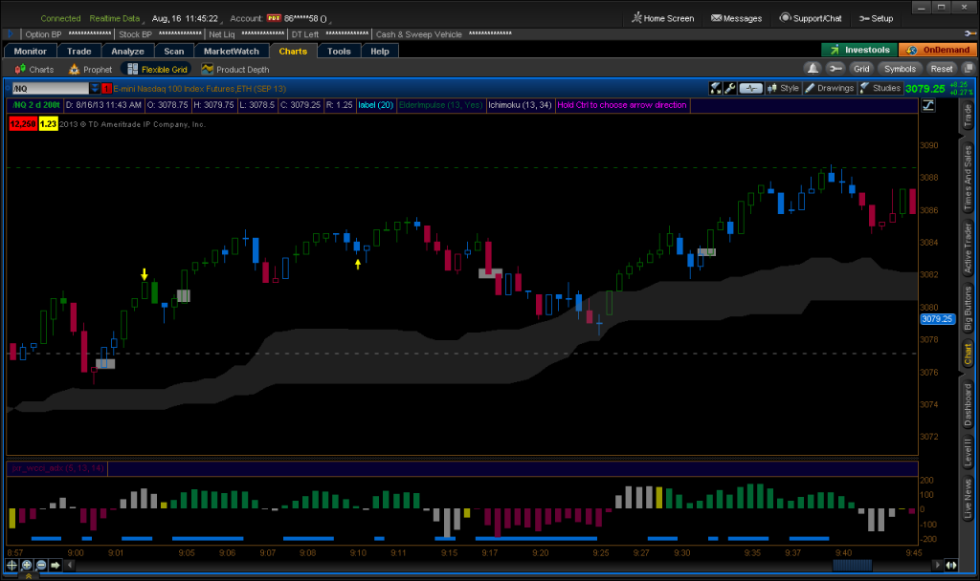Go to Home Screen
The height and width of the screenshot is (581, 980).
click(x=662, y=18)
